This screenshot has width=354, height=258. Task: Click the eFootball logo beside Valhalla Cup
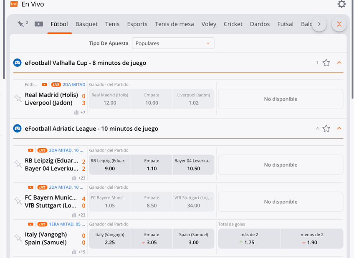pos(17,62)
